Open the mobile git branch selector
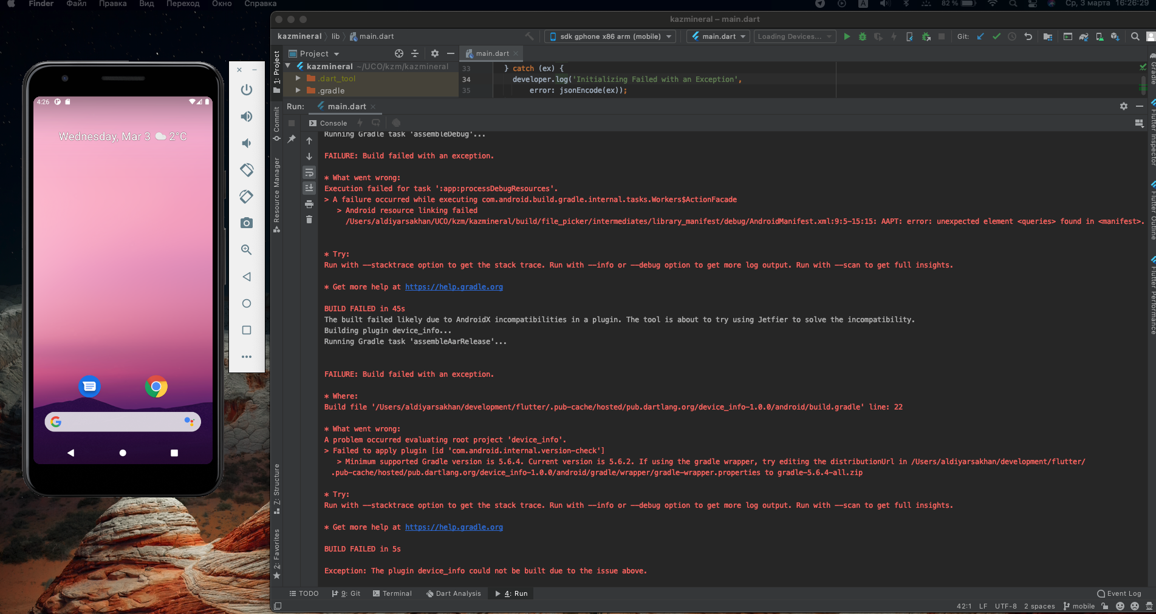Image resolution: width=1156 pixels, height=614 pixels. [x=1079, y=606]
